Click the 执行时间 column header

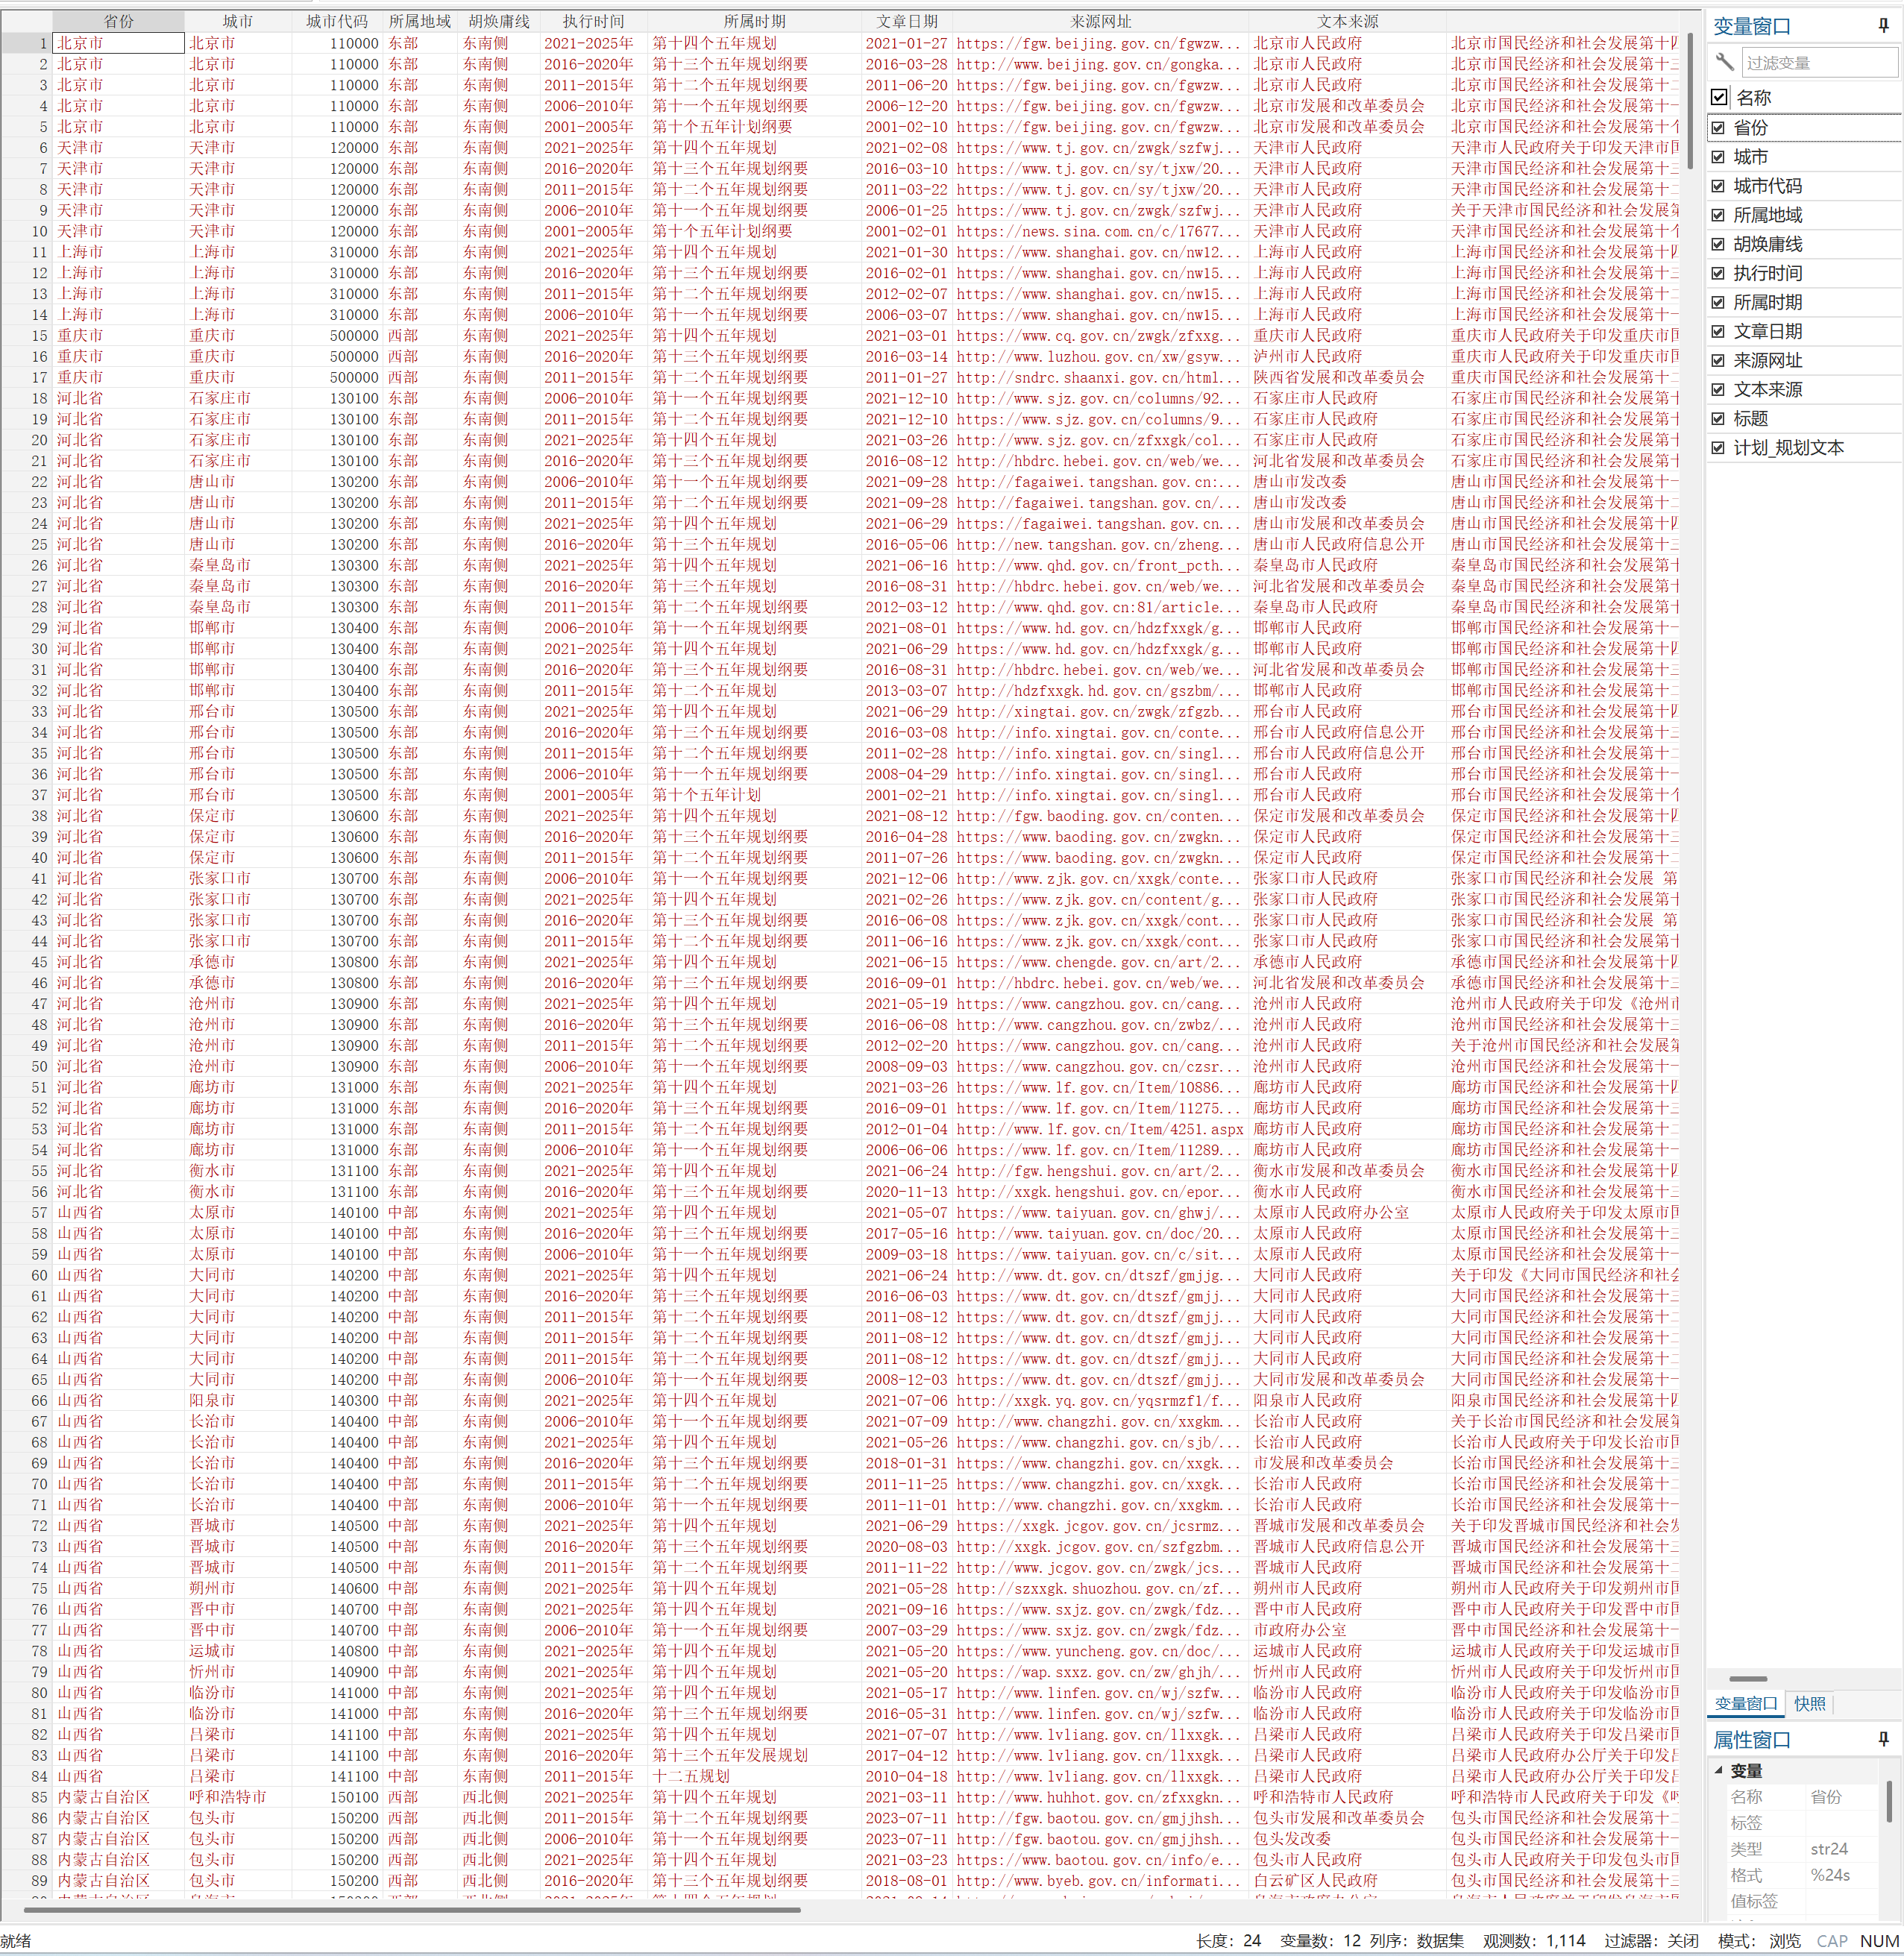[593, 21]
